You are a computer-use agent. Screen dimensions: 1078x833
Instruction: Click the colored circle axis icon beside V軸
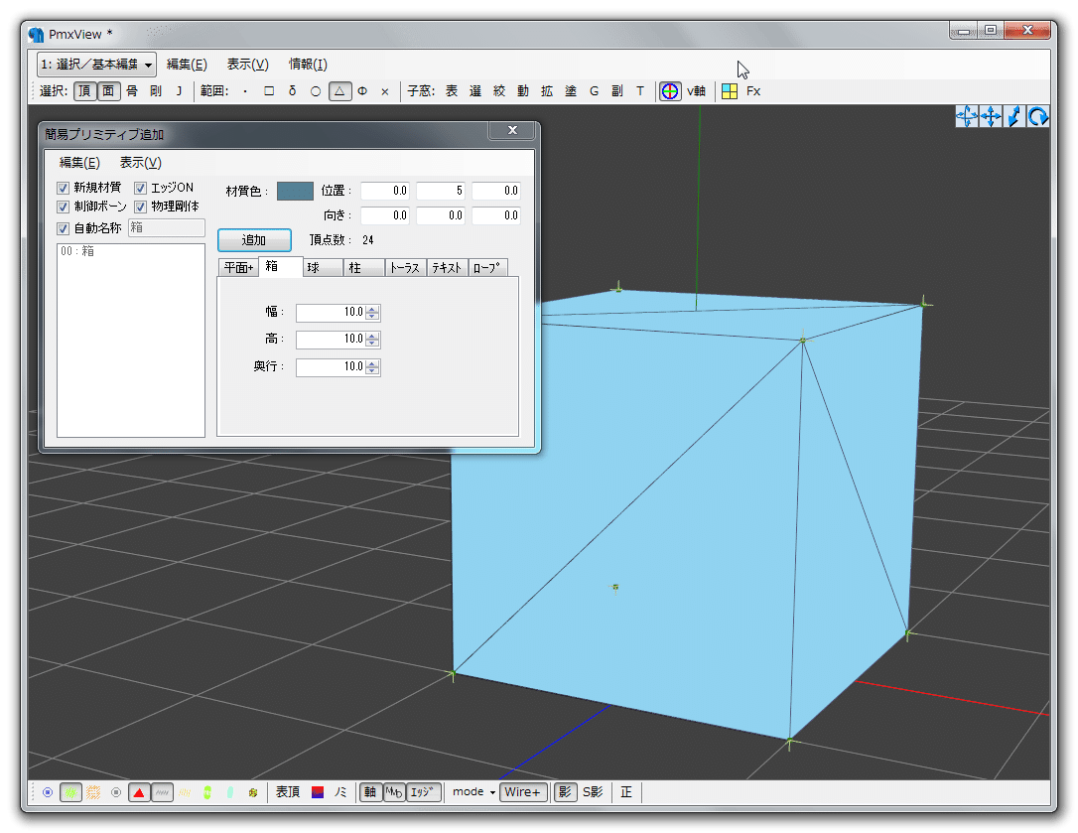click(670, 91)
